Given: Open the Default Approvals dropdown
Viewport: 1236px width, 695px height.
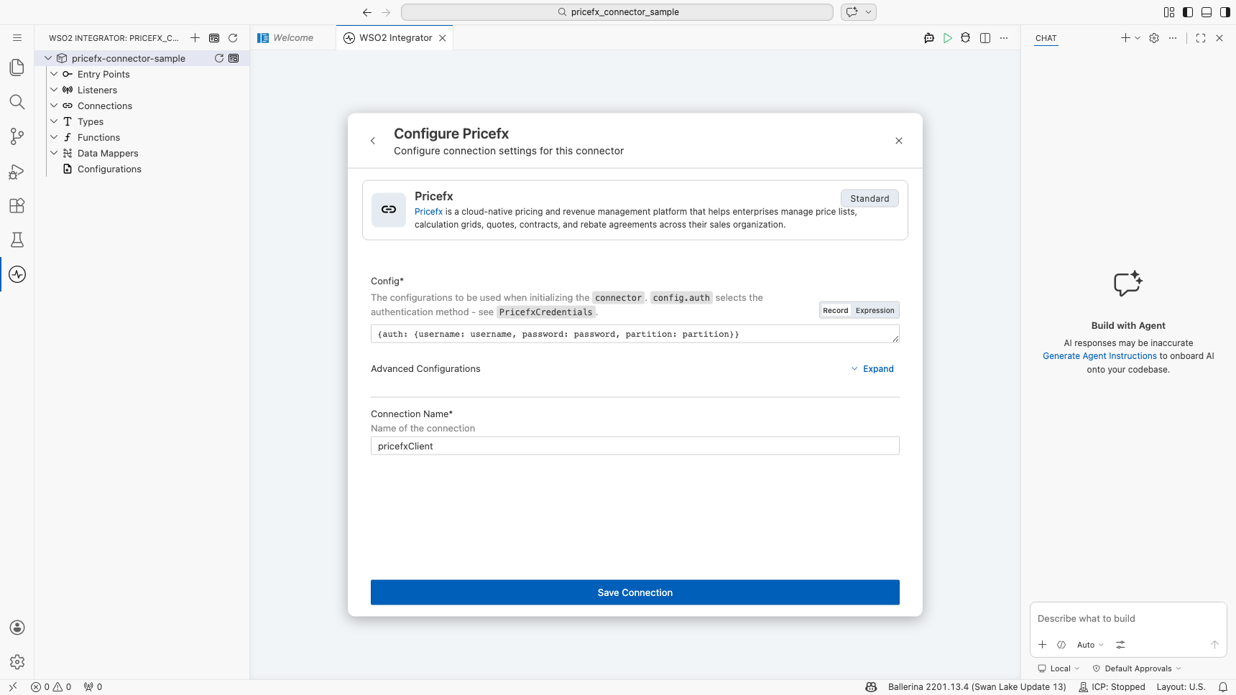Looking at the screenshot, I should pos(1137,668).
